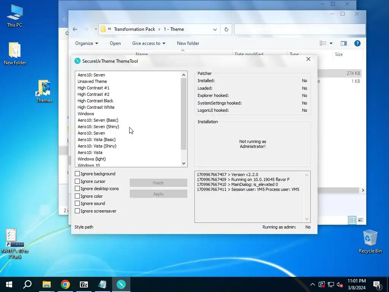Image resolution: width=389 pixels, height=292 pixels.
Task: Select SecureUxTheme ThemeTool taskbar icon
Action: pos(121,284)
